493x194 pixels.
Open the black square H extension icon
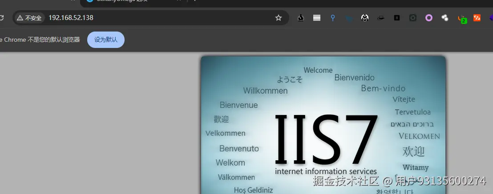tap(397, 18)
